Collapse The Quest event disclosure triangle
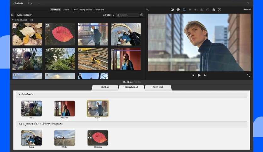The image size is (263, 152). click(x=13, y=20)
